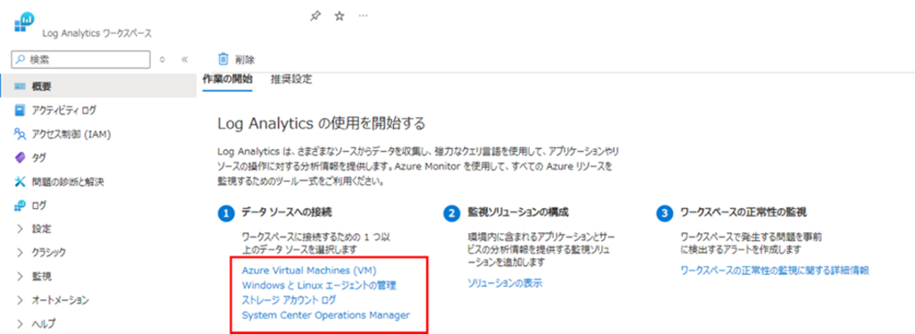This screenshot has height=334, width=915.
Task: Click the purple tag icon
Action: pos(21,157)
